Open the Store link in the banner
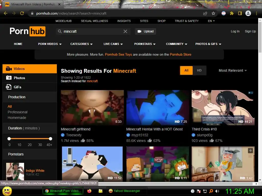Image resolution: width=262 pixels, height=196 pixels. [x=180, y=55]
